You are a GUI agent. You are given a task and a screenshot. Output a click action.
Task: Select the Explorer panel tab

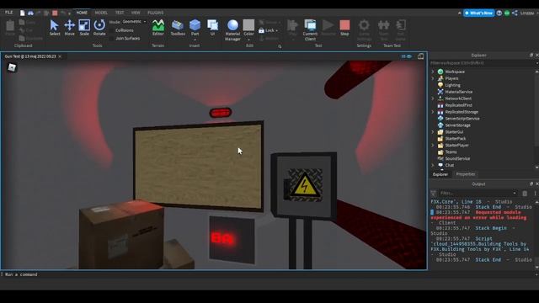[440, 174]
